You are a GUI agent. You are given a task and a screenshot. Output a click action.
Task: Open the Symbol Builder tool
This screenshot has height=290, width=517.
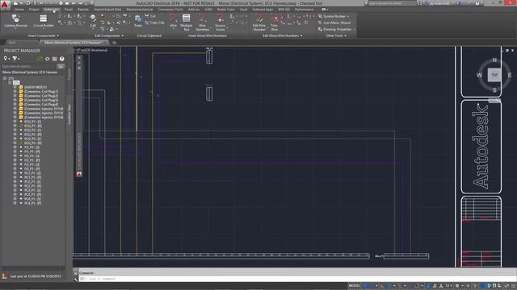click(x=331, y=16)
